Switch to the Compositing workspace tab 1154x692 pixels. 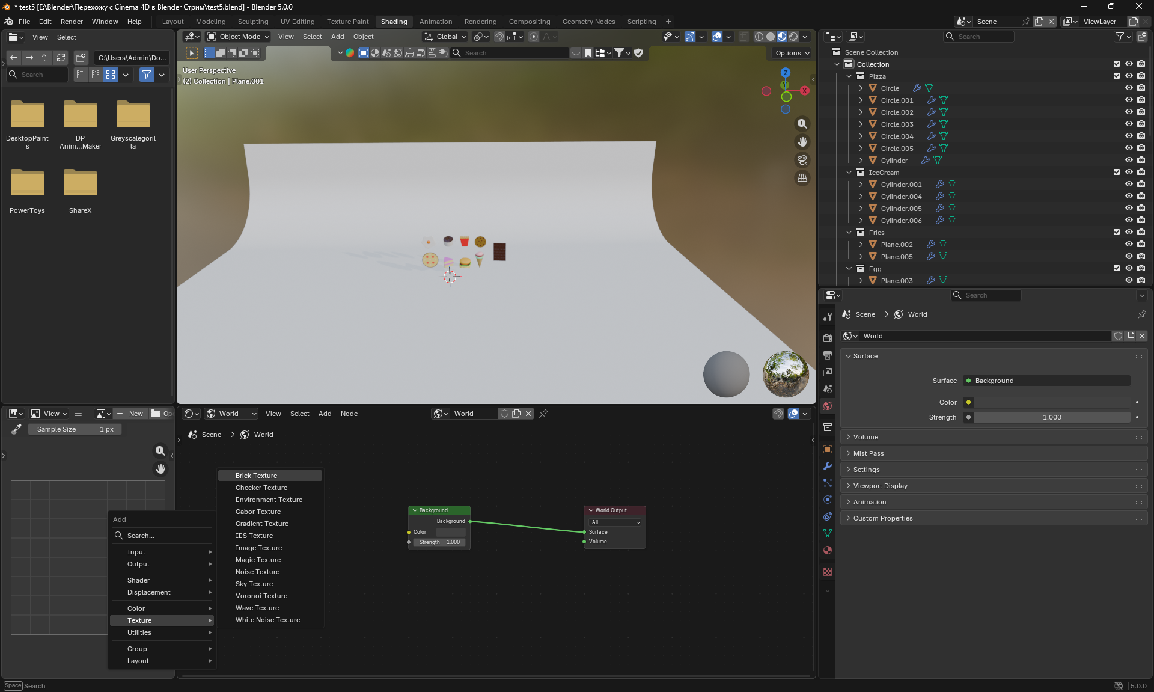tap(529, 22)
